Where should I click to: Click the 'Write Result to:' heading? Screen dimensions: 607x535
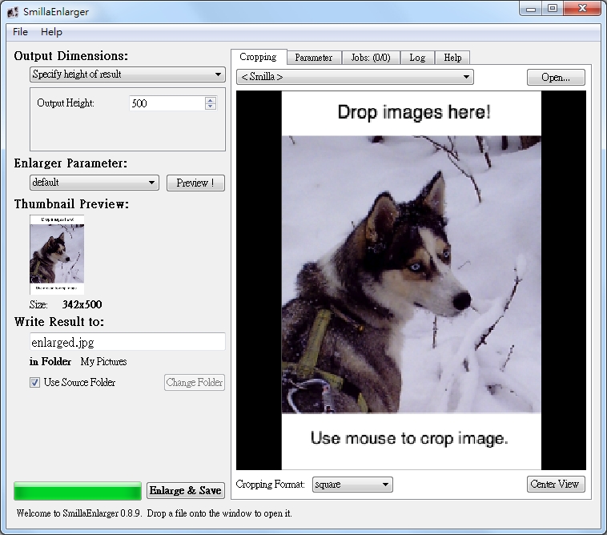(x=59, y=322)
